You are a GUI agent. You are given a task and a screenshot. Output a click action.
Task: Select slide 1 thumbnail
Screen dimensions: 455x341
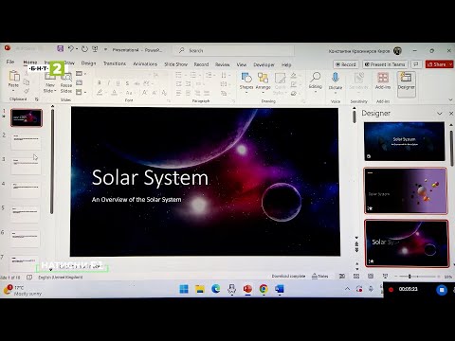point(27,117)
